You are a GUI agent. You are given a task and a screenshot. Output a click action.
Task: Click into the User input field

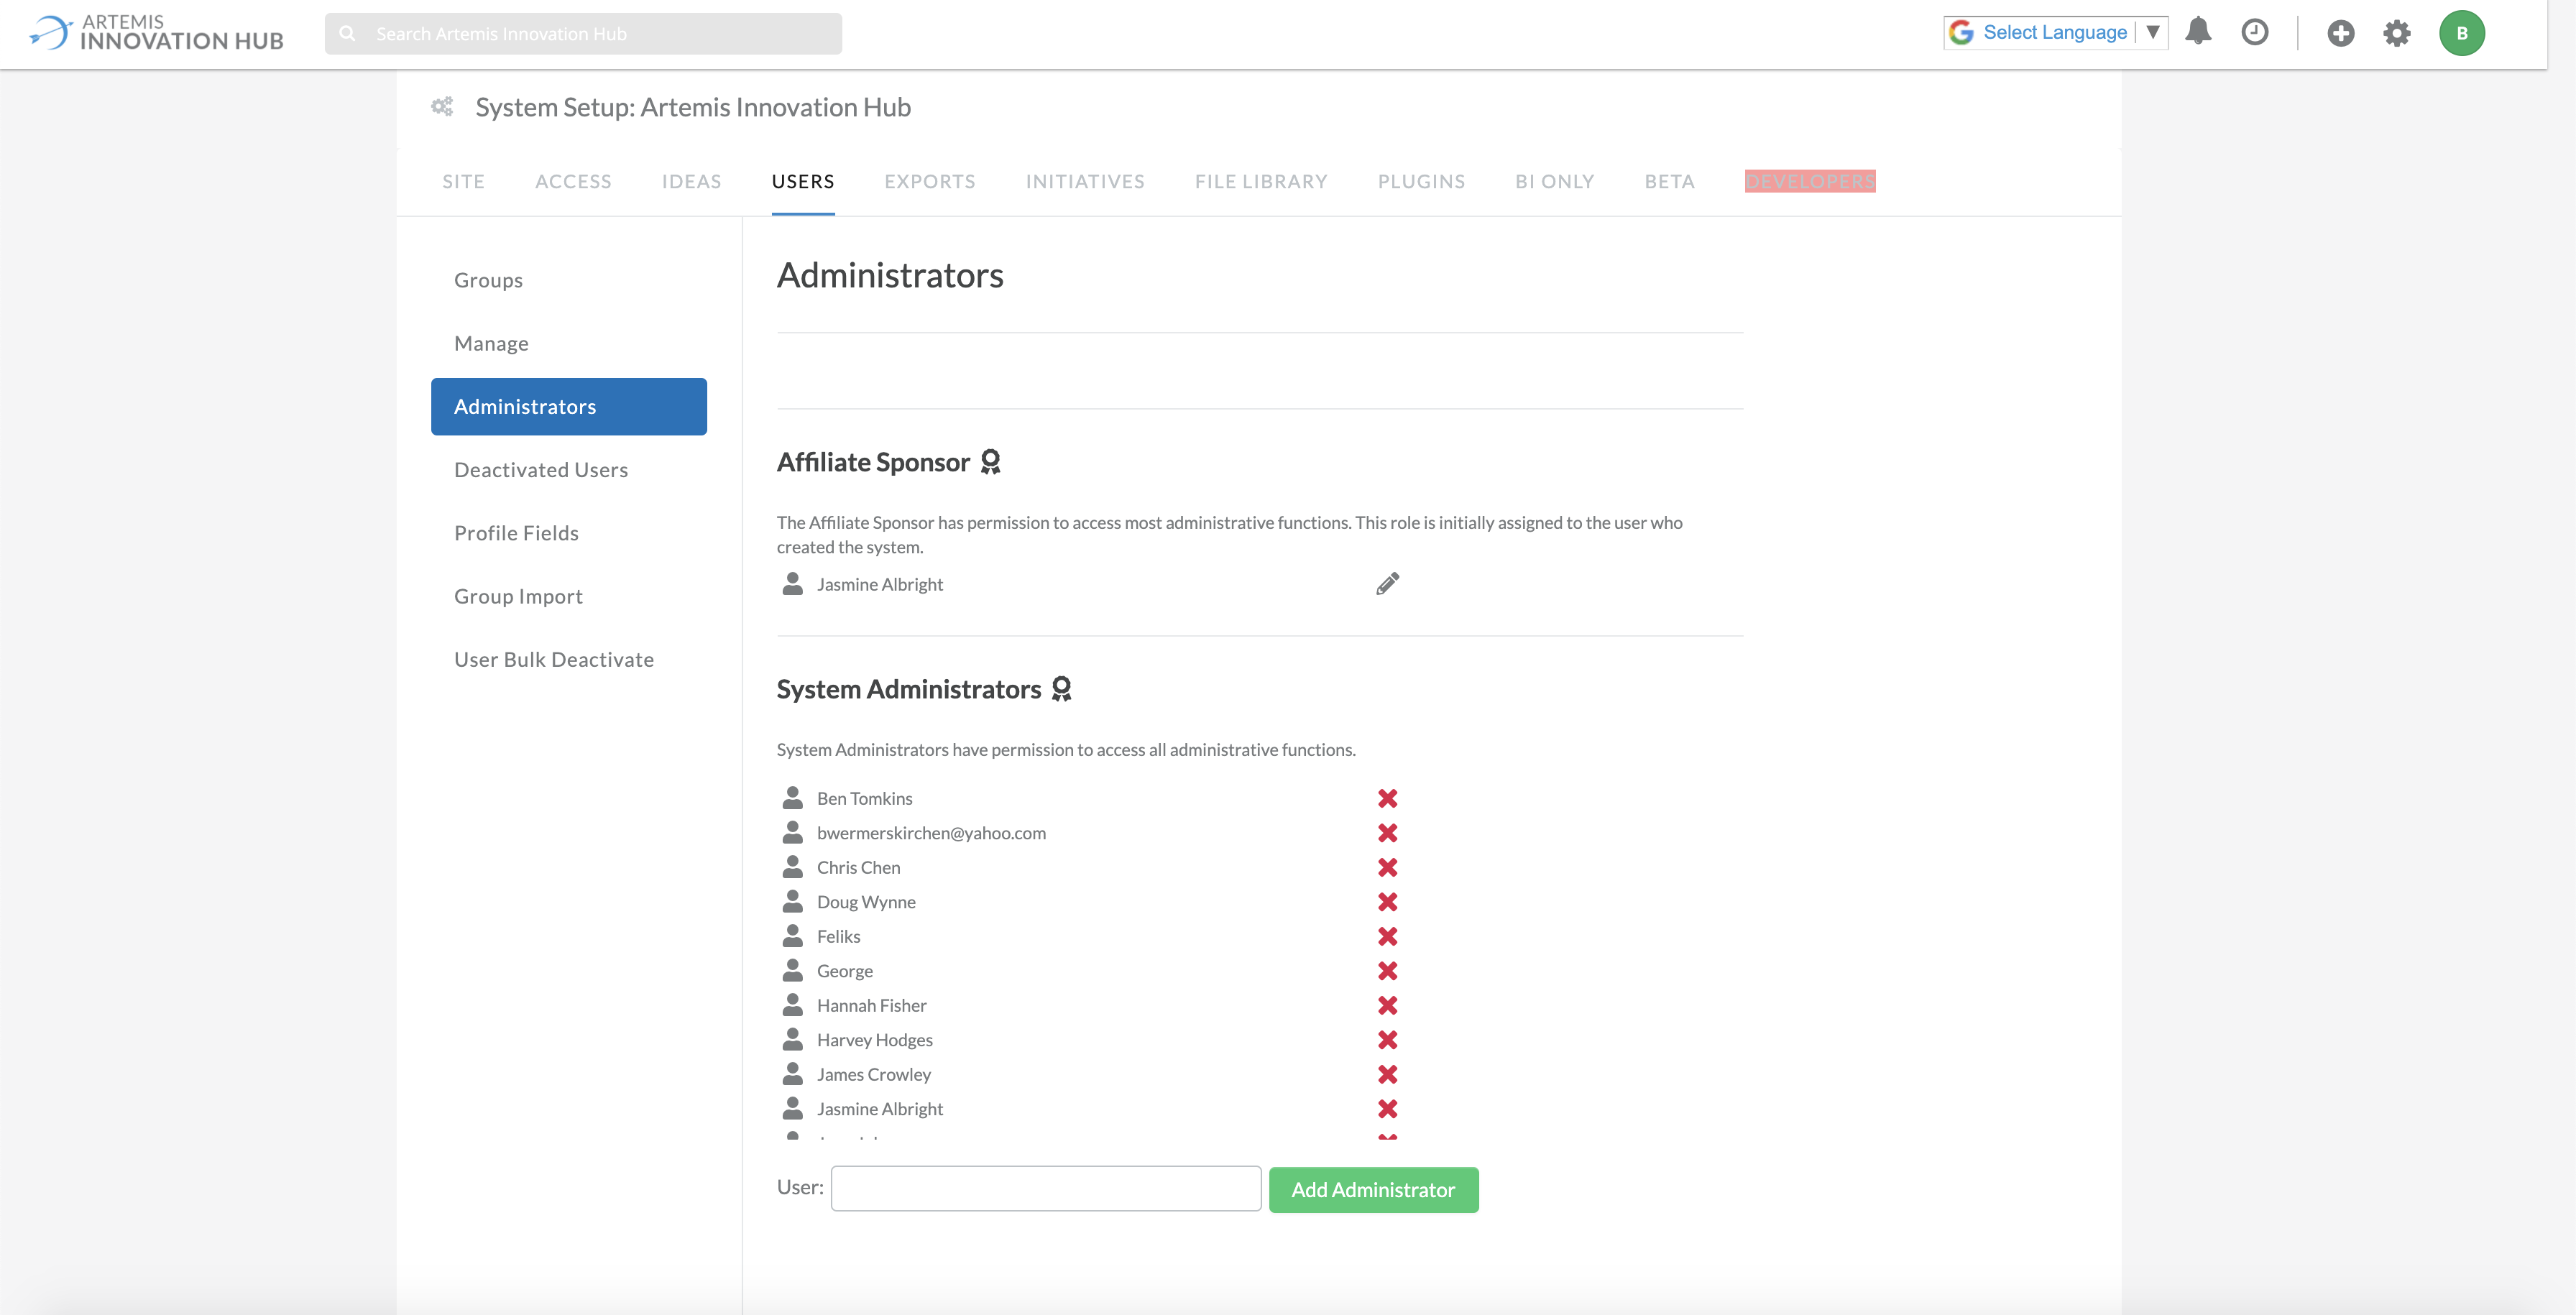tap(1045, 1188)
